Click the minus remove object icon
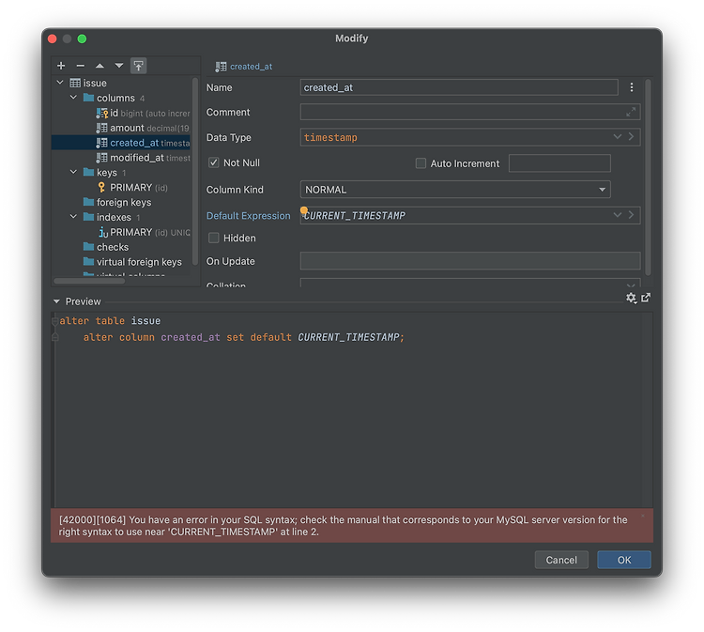704x632 pixels. pyautogui.click(x=81, y=66)
